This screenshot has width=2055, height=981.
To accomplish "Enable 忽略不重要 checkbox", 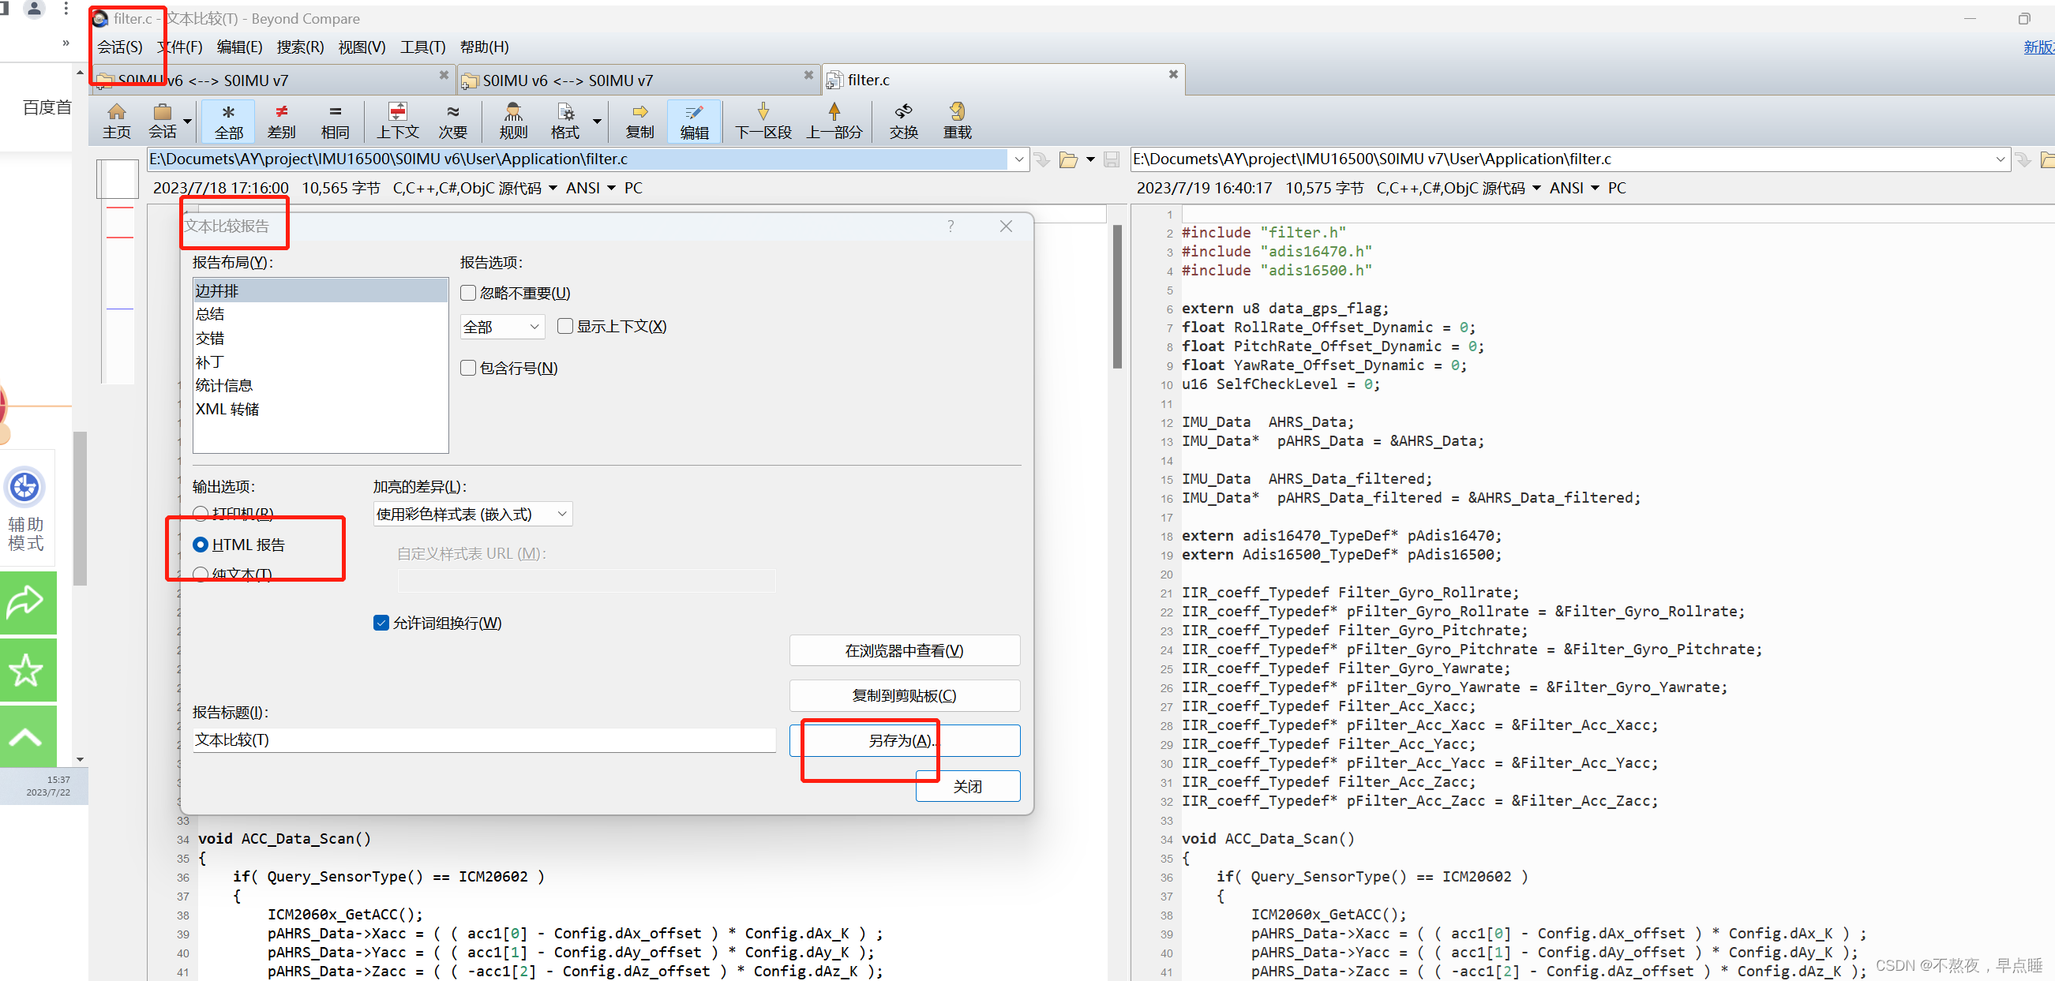I will click(468, 293).
